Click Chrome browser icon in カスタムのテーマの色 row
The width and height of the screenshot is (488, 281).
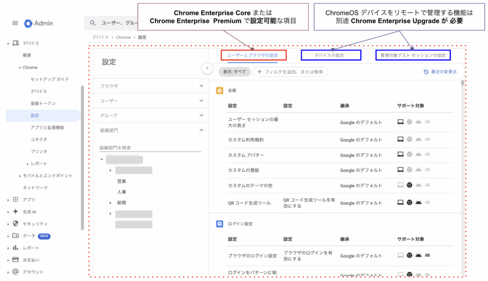coord(409,185)
